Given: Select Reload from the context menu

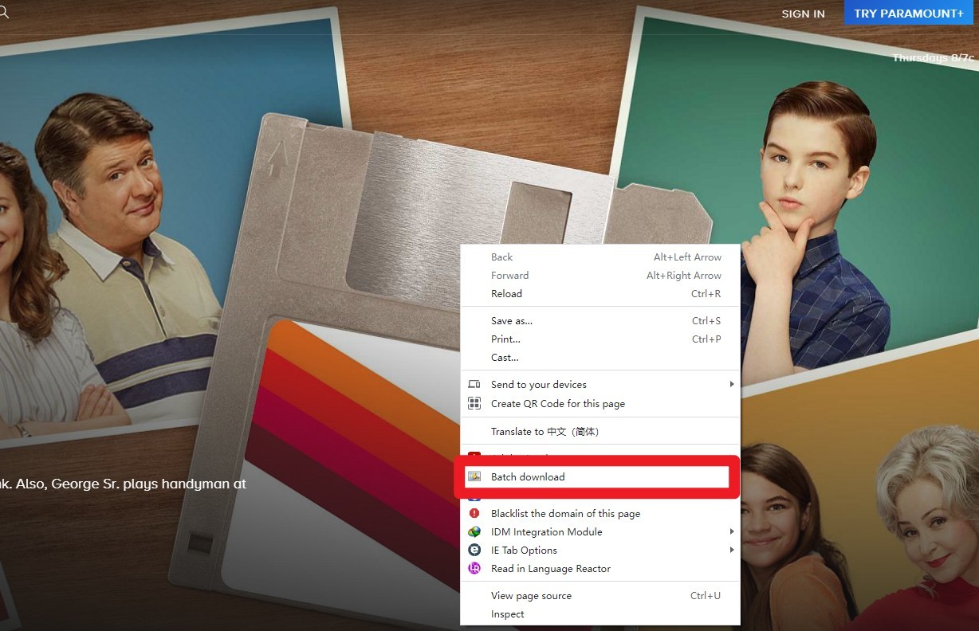Looking at the screenshot, I should point(601,293).
